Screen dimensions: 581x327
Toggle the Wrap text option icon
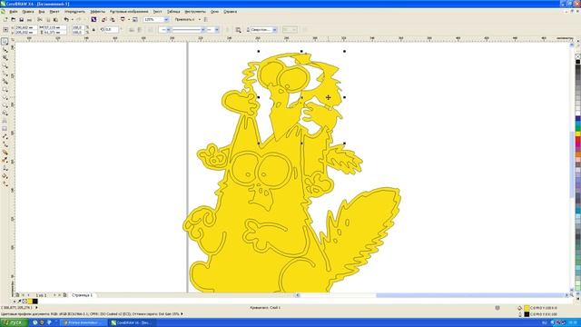coord(238,30)
